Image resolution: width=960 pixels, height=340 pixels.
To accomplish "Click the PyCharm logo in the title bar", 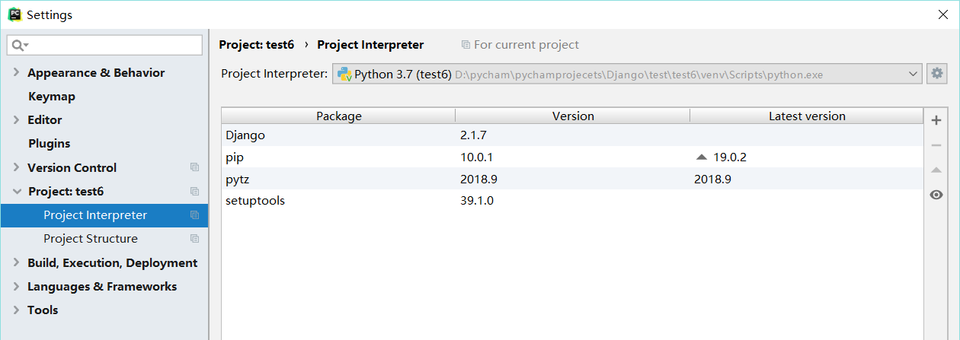I will [14, 14].
